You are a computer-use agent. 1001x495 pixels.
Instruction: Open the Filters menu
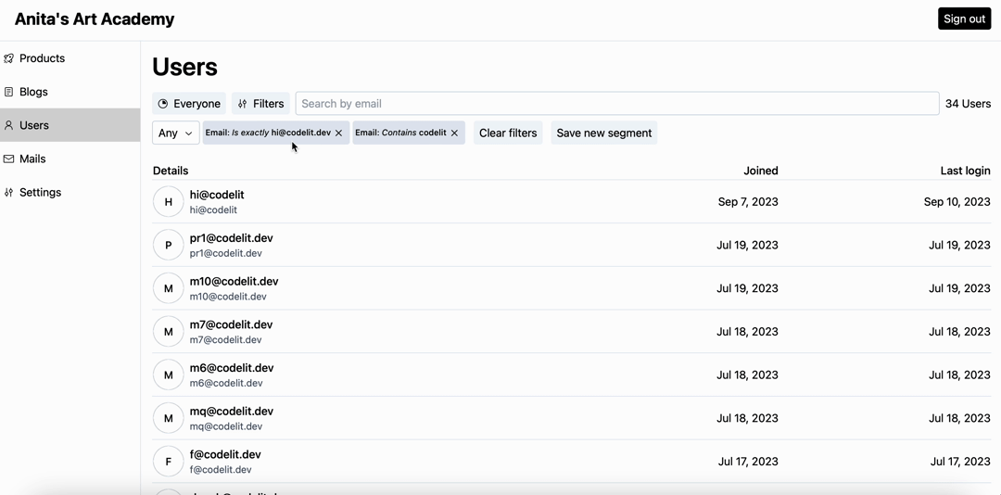coord(260,104)
